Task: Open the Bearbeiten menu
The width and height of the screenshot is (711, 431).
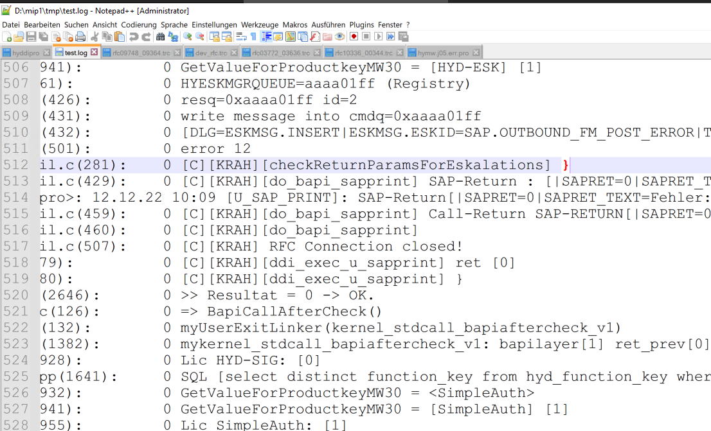Action: (x=42, y=24)
